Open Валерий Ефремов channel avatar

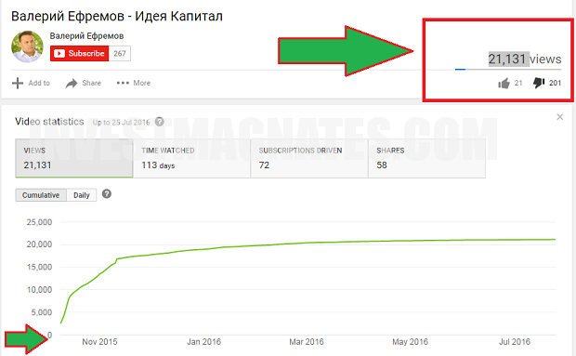(x=27, y=46)
